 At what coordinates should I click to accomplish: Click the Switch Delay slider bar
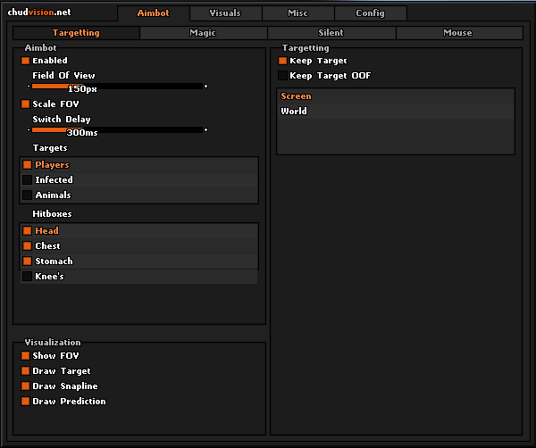coord(117,129)
